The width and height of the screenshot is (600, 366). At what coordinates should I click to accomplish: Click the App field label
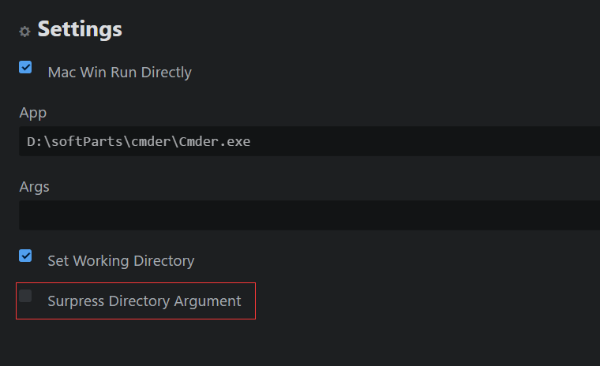pos(33,113)
